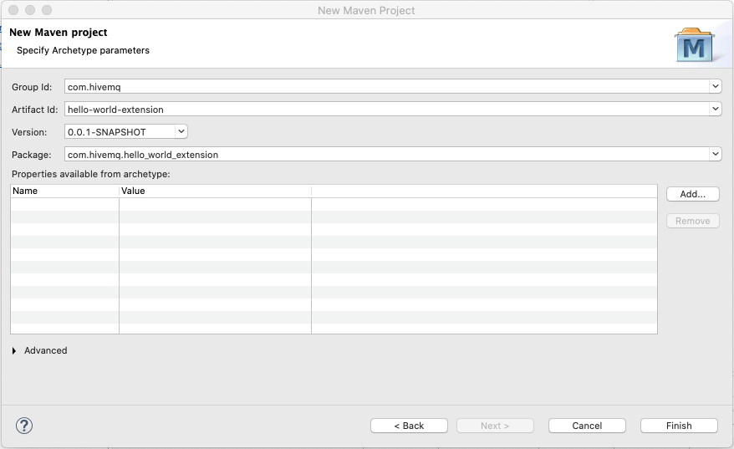The width and height of the screenshot is (734, 449).
Task: Click the Package text field
Action: [385, 154]
